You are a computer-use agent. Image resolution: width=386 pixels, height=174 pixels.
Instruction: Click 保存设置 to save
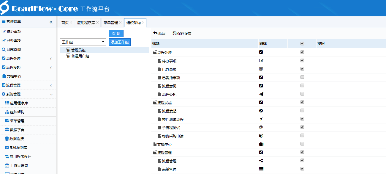(182, 33)
